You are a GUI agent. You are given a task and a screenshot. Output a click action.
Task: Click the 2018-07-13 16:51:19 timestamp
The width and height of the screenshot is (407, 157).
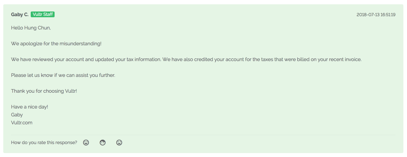click(x=376, y=15)
